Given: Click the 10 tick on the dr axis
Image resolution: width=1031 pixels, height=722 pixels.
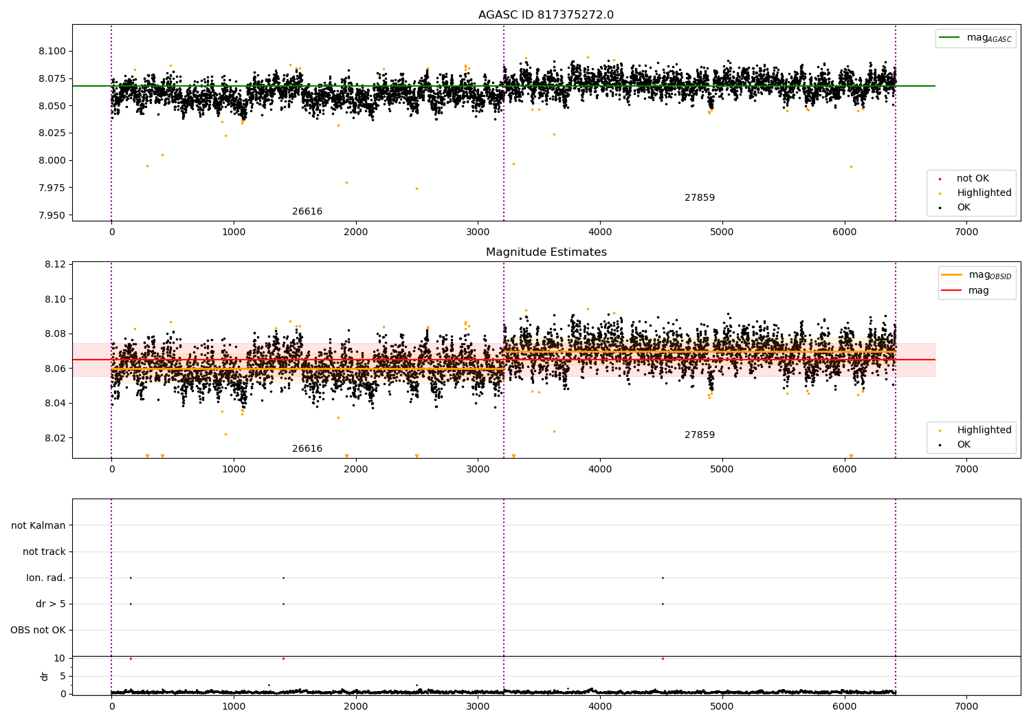Looking at the screenshot, I should click(x=60, y=658).
